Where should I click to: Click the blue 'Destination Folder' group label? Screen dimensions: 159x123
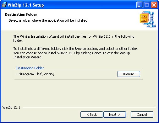pos(30,68)
